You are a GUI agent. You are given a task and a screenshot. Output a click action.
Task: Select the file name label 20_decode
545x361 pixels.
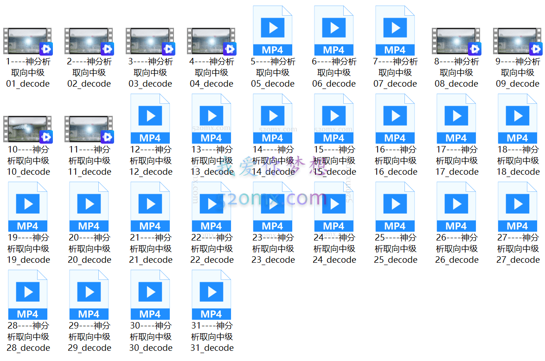click(x=89, y=249)
